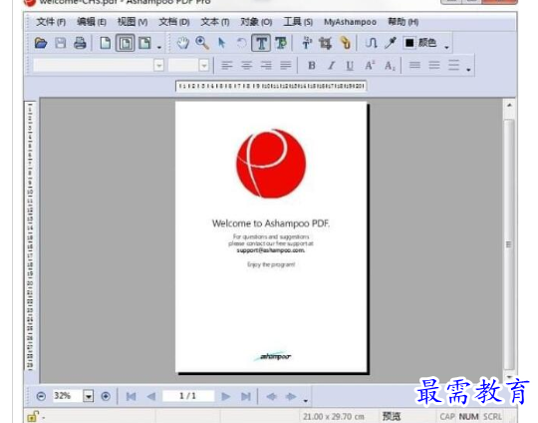Click the security padlock status icon

click(33, 416)
